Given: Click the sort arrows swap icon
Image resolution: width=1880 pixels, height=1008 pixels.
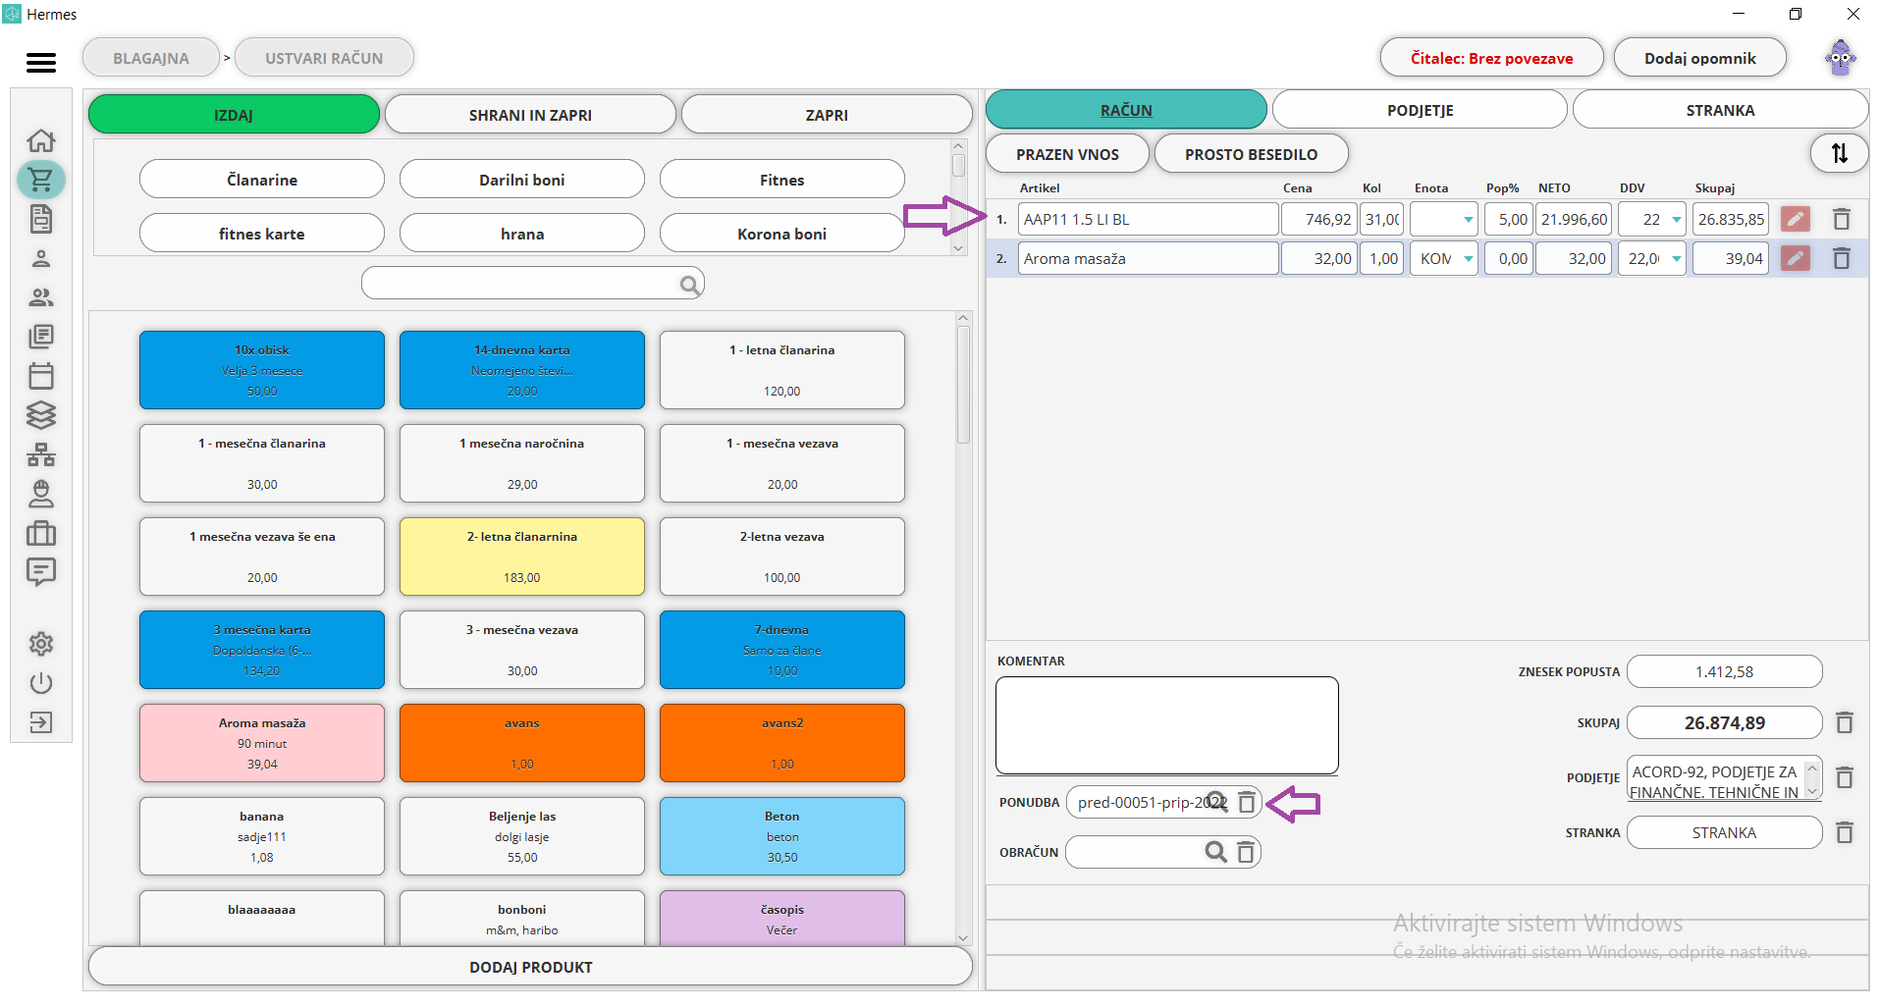Looking at the screenshot, I should tap(1839, 153).
